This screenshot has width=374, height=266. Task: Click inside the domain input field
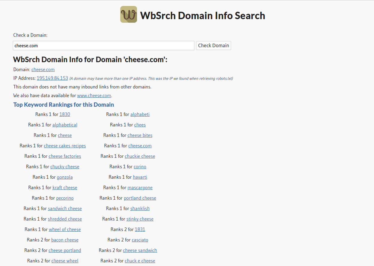[x=103, y=45]
